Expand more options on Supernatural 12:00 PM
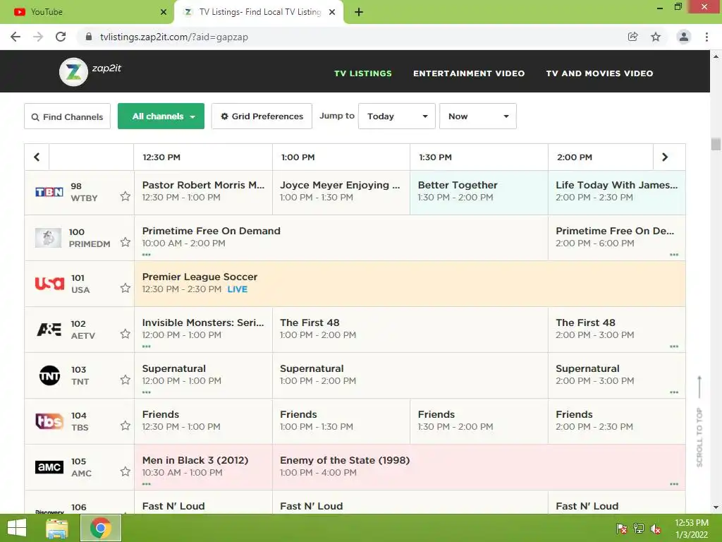This screenshot has width=722, height=542. [147, 392]
